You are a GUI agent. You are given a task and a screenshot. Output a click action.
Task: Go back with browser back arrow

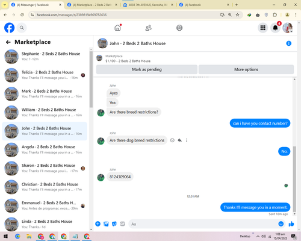click(x=5, y=15)
